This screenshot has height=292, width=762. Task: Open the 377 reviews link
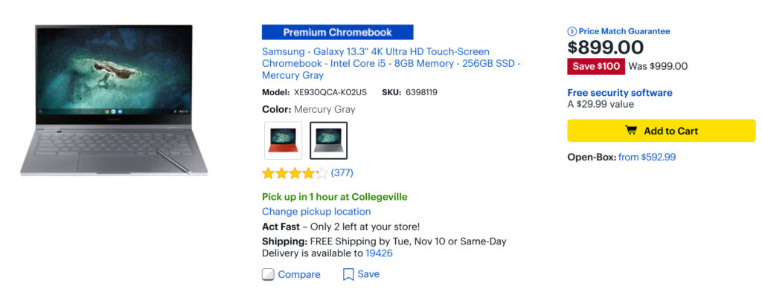coord(342,172)
